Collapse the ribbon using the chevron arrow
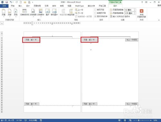 click(159, 20)
